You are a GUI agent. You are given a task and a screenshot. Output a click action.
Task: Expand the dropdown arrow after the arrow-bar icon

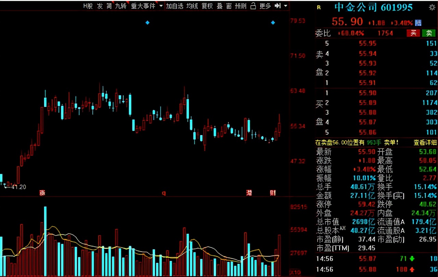pyautogui.click(x=286, y=6)
